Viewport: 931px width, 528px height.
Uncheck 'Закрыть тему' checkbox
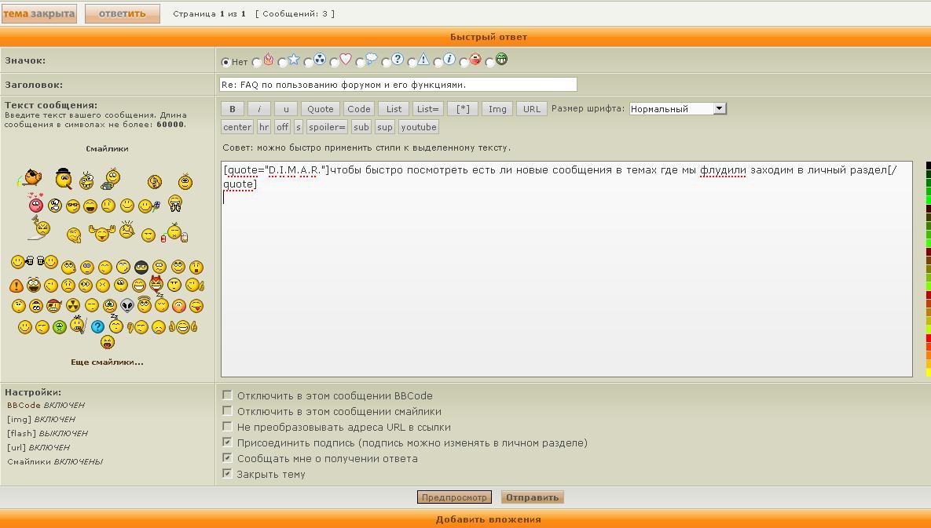click(227, 474)
